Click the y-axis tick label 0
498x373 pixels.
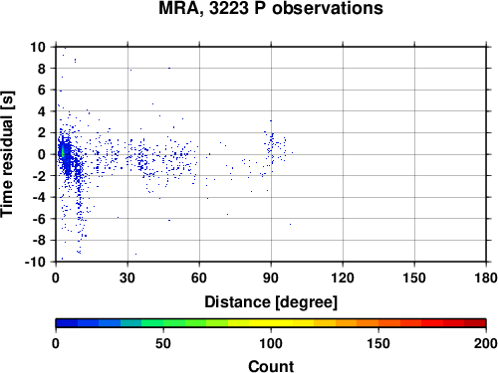pyautogui.click(x=41, y=154)
